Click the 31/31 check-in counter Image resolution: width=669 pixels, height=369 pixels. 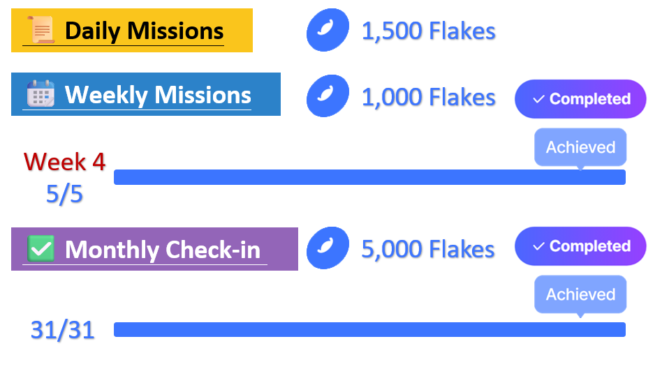pyautogui.click(x=62, y=330)
